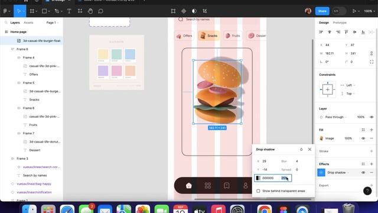
Task: Collapse Frame 4 in layers
Action: tap(18, 58)
